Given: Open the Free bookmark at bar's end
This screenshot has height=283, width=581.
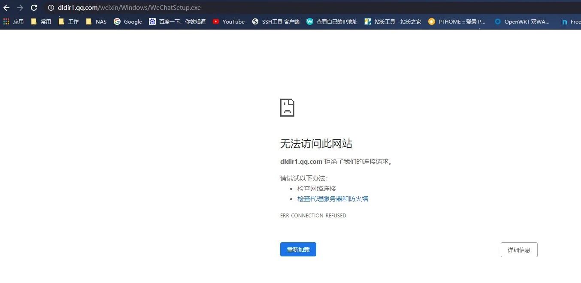Looking at the screenshot, I should tap(571, 21).
